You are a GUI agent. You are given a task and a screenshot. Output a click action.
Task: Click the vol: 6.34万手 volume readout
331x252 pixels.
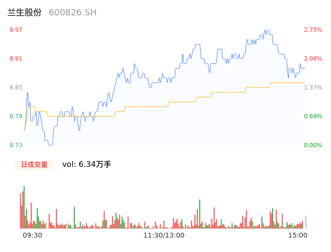[86, 164]
